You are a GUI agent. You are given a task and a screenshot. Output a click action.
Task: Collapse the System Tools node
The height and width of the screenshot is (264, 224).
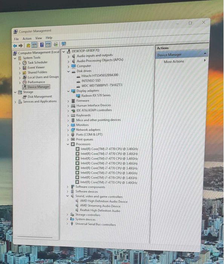15,59
